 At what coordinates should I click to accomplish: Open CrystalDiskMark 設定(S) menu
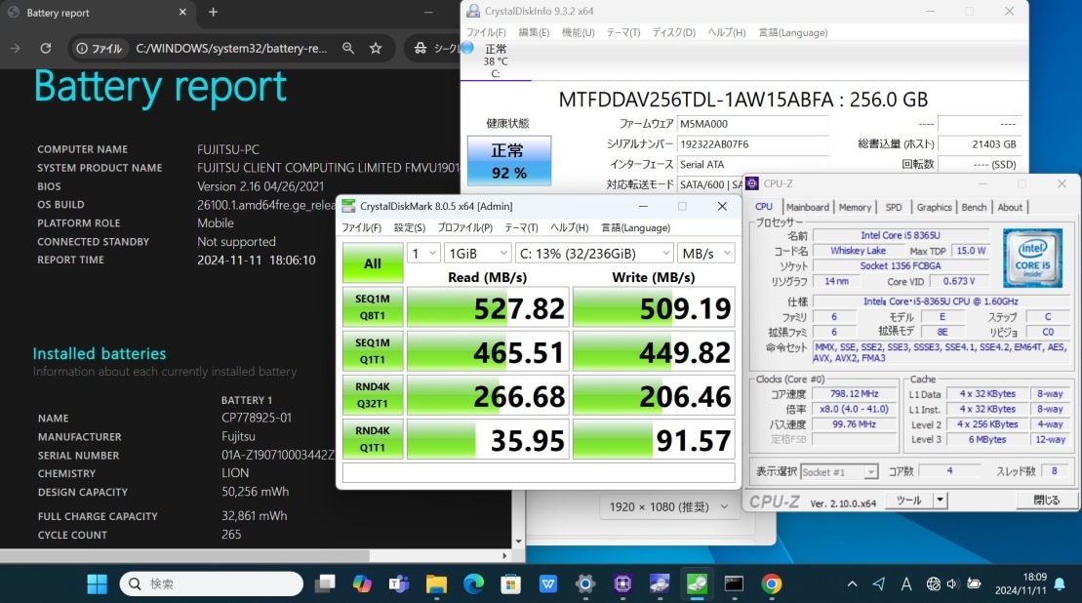tap(410, 227)
